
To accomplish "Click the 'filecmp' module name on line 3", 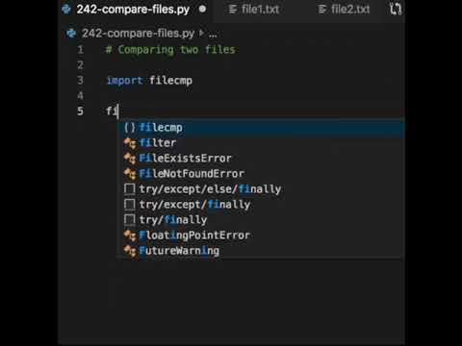I will pyautogui.click(x=171, y=81).
